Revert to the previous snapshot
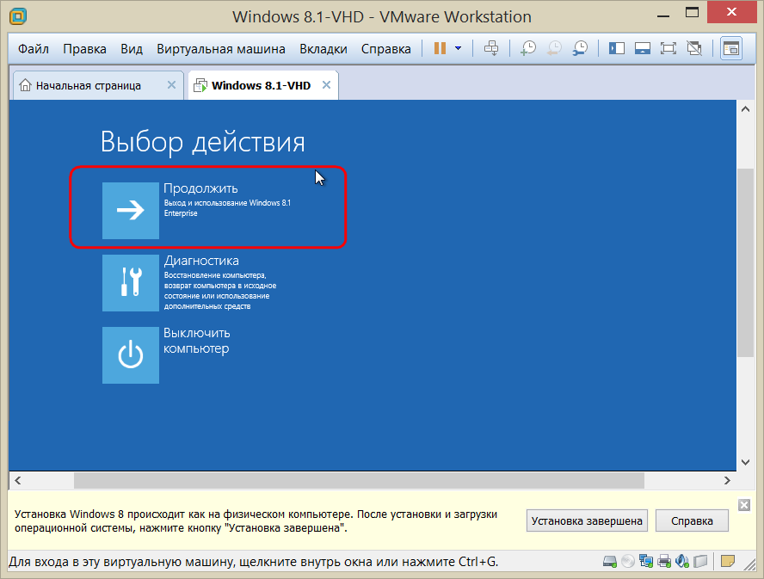This screenshot has height=579, width=764. click(554, 48)
